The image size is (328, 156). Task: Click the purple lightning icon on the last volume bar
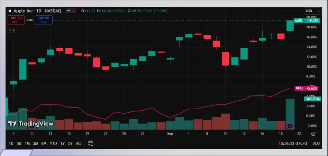290,126
